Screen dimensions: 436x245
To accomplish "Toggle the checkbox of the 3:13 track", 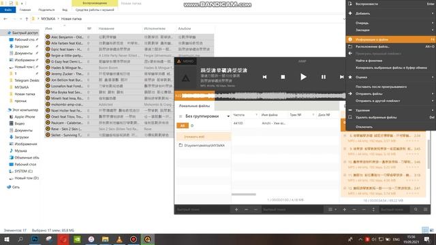I will [x=345, y=175].
